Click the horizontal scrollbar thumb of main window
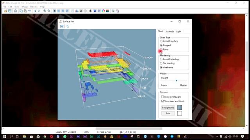 click(x=129, y=129)
